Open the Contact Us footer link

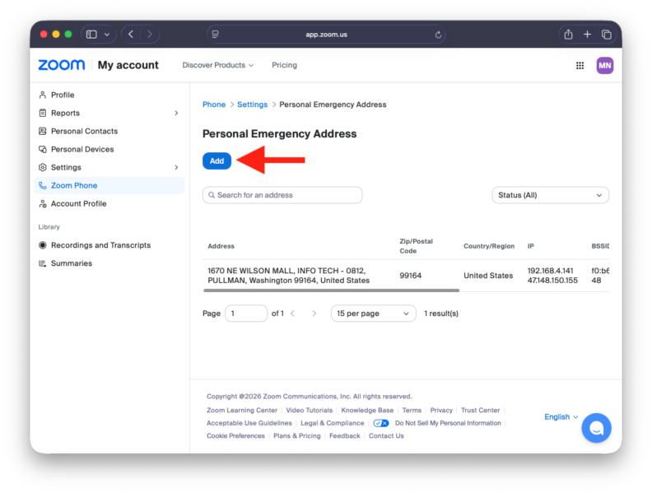click(x=386, y=435)
